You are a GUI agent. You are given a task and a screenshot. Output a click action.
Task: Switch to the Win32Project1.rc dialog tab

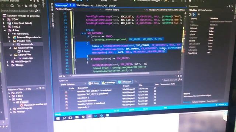pos(96,6)
